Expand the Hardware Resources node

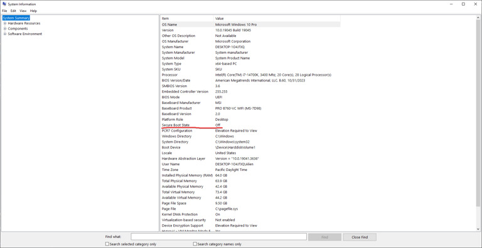click(x=5, y=23)
